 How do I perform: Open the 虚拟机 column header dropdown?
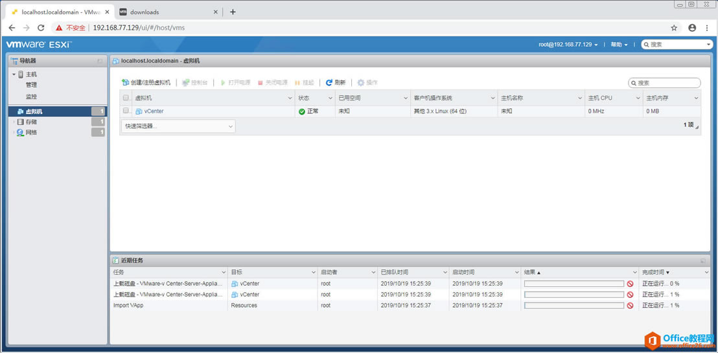290,98
